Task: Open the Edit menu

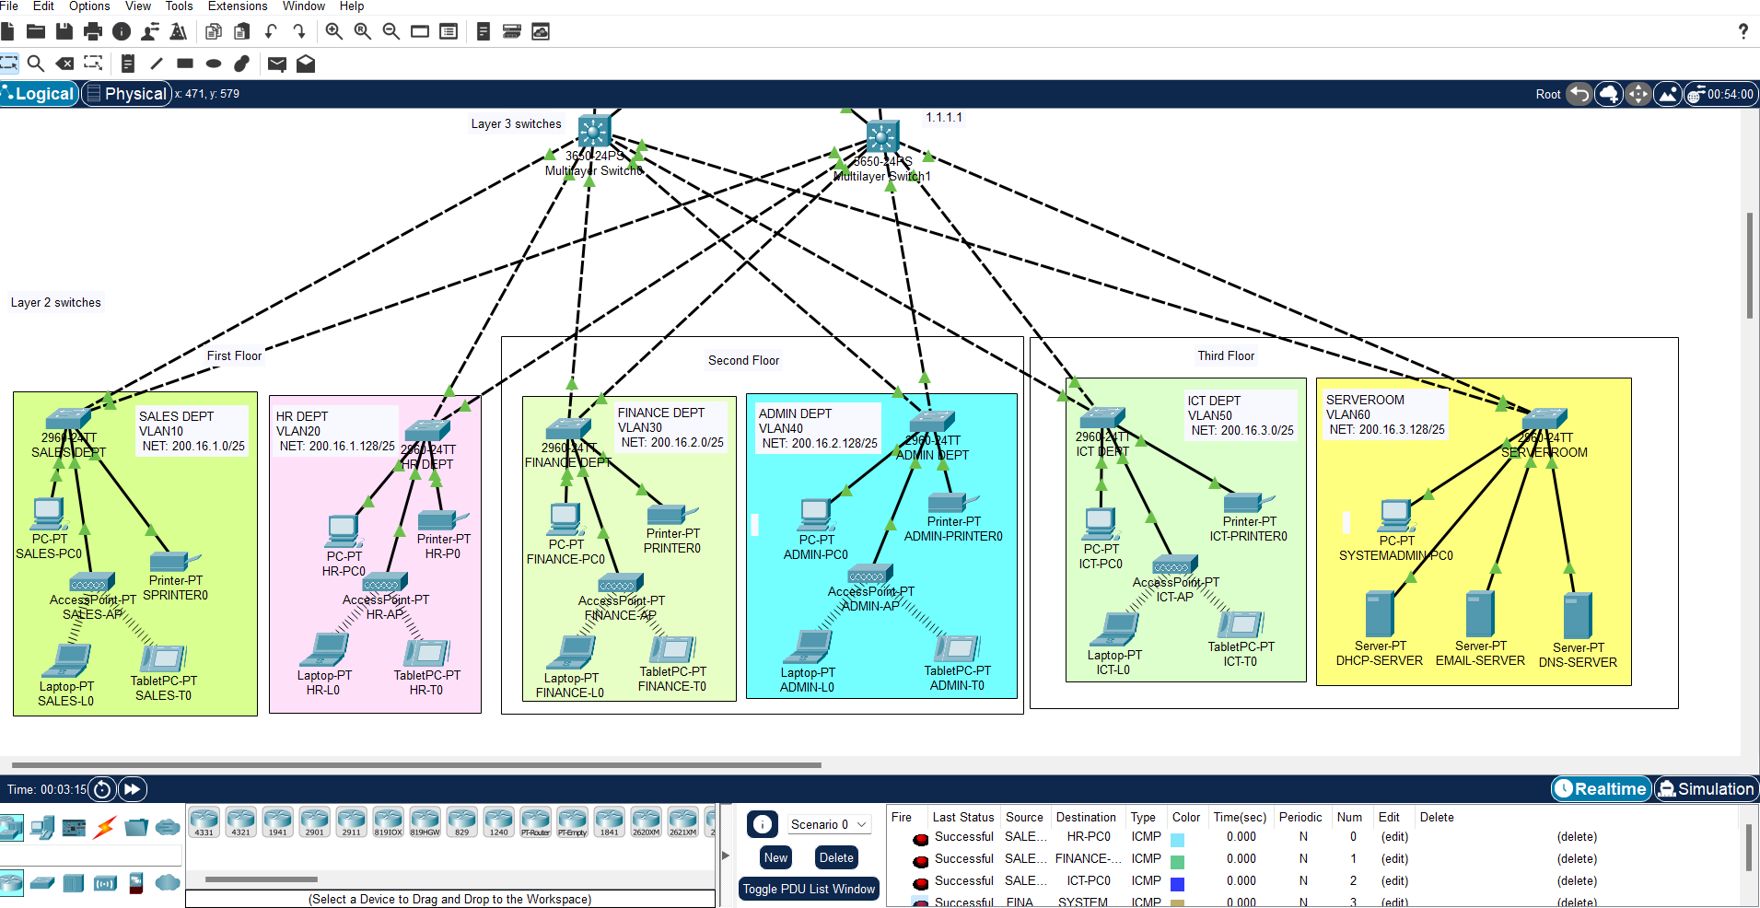Action: 43,6
